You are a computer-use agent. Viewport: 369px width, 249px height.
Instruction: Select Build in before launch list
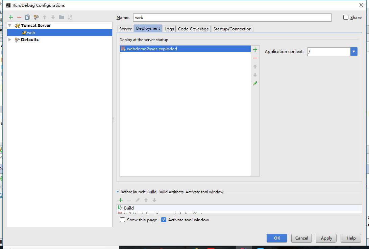coord(239,208)
